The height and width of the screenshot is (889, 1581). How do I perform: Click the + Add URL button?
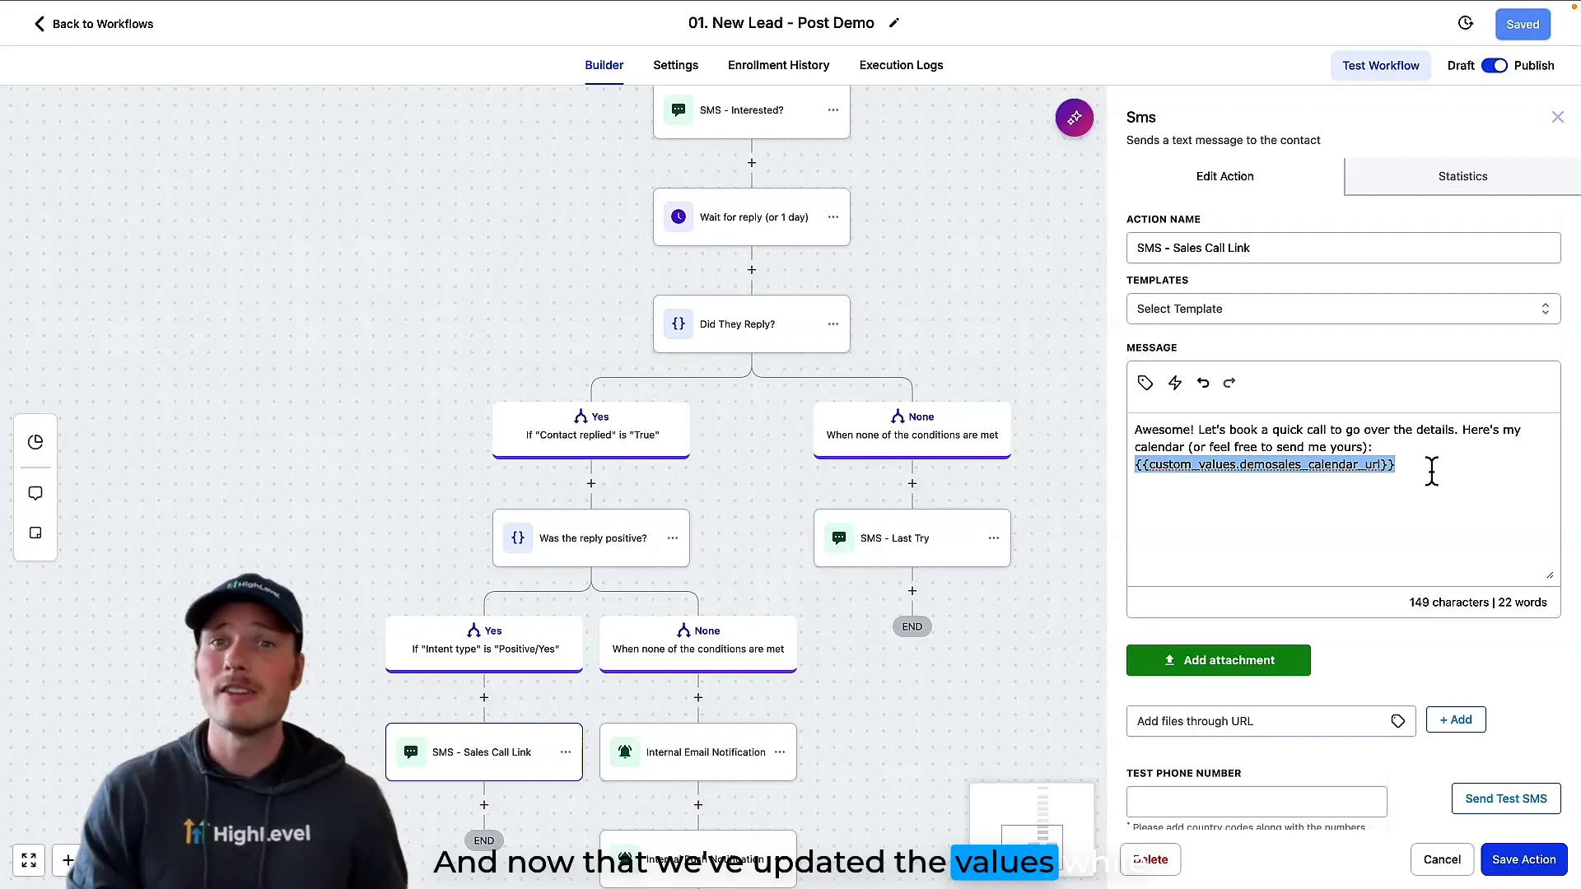coord(1455,719)
